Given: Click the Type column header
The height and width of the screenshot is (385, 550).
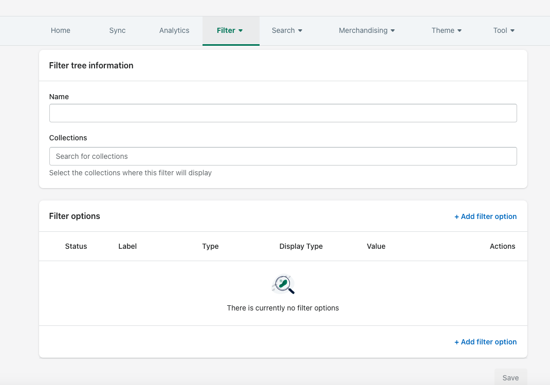Looking at the screenshot, I should point(210,246).
